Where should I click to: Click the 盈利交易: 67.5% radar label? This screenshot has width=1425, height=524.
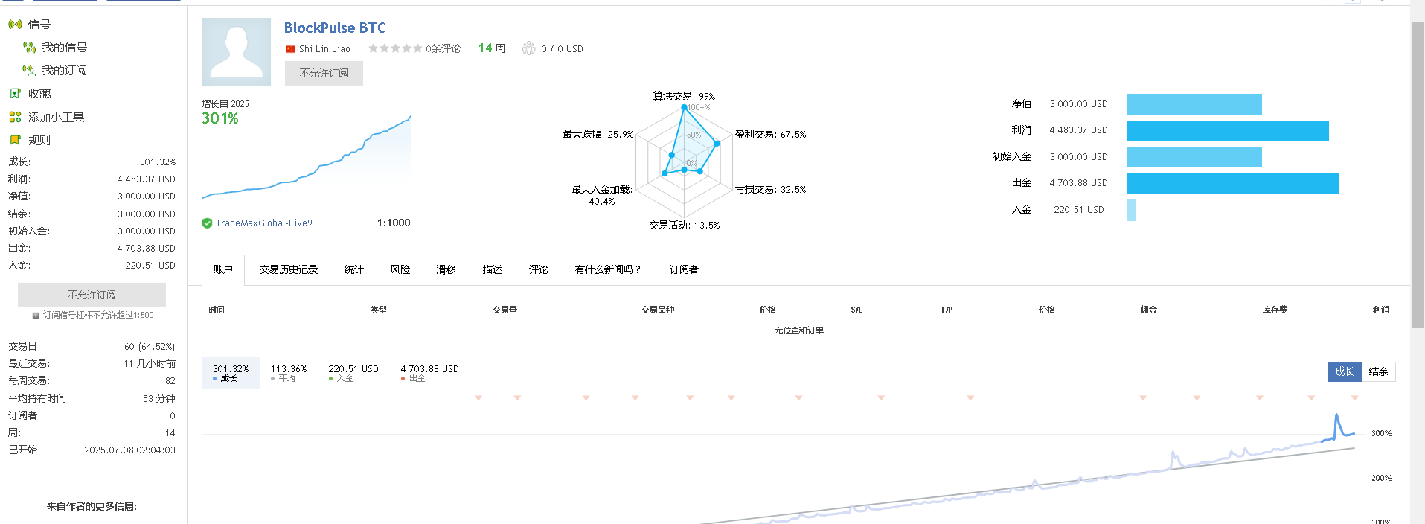pos(770,135)
